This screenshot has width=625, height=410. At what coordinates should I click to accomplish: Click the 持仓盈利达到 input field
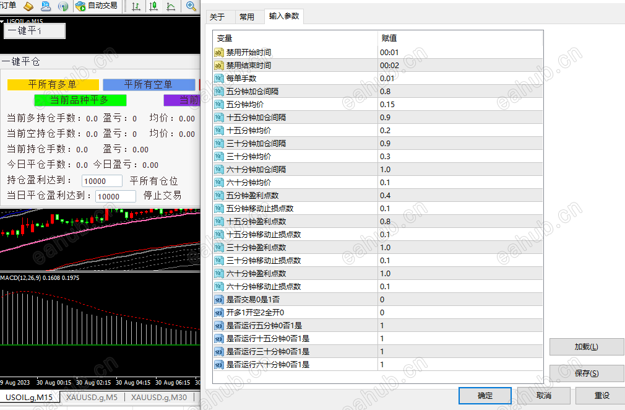pyautogui.click(x=102, y=181)
